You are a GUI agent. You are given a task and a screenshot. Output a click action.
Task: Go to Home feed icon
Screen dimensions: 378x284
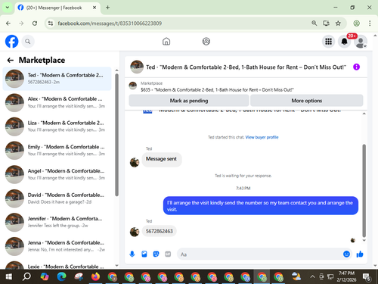click(166, 42)
